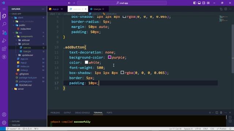Collapse the components folder

[x=27, y=36]
